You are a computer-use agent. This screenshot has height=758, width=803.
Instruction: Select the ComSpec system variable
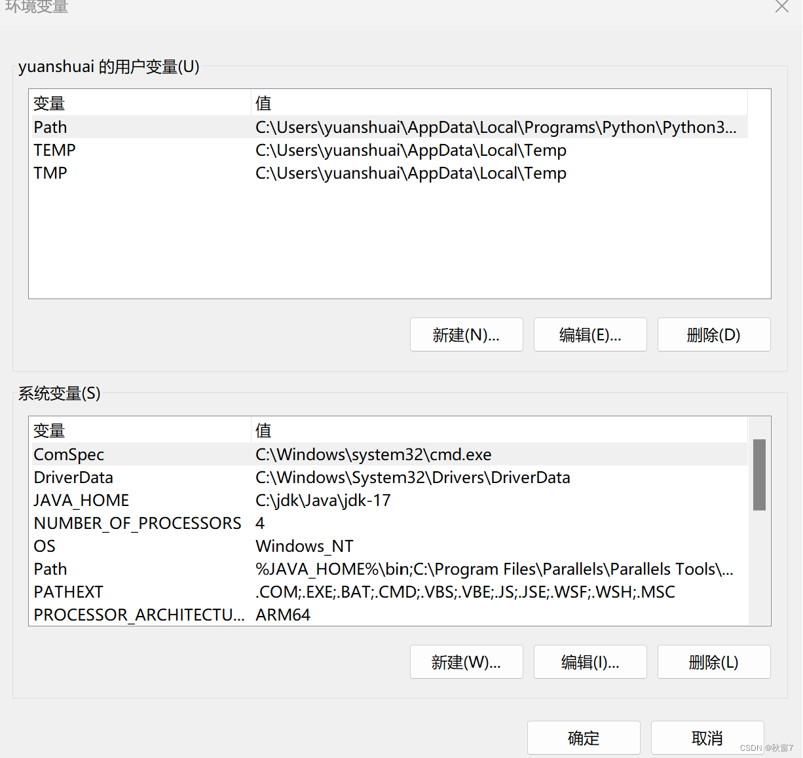[x=390, y=454]
